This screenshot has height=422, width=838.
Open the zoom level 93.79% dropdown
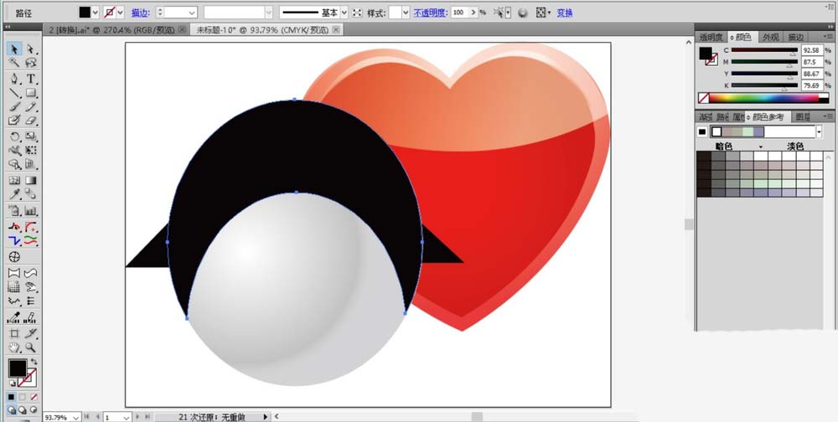point(75,417)
